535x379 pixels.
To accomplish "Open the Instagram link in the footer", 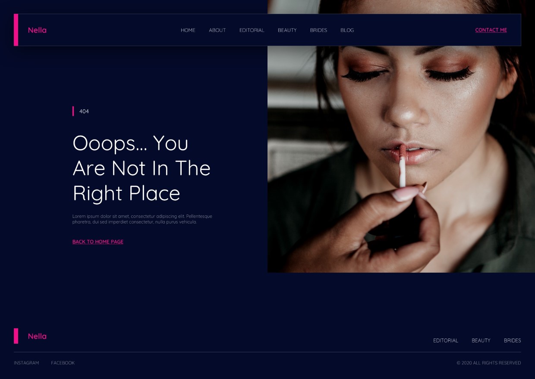I will [26, 363].
